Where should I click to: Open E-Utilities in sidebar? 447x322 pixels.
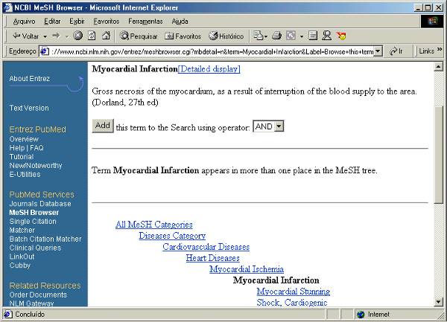coord(25,174)
